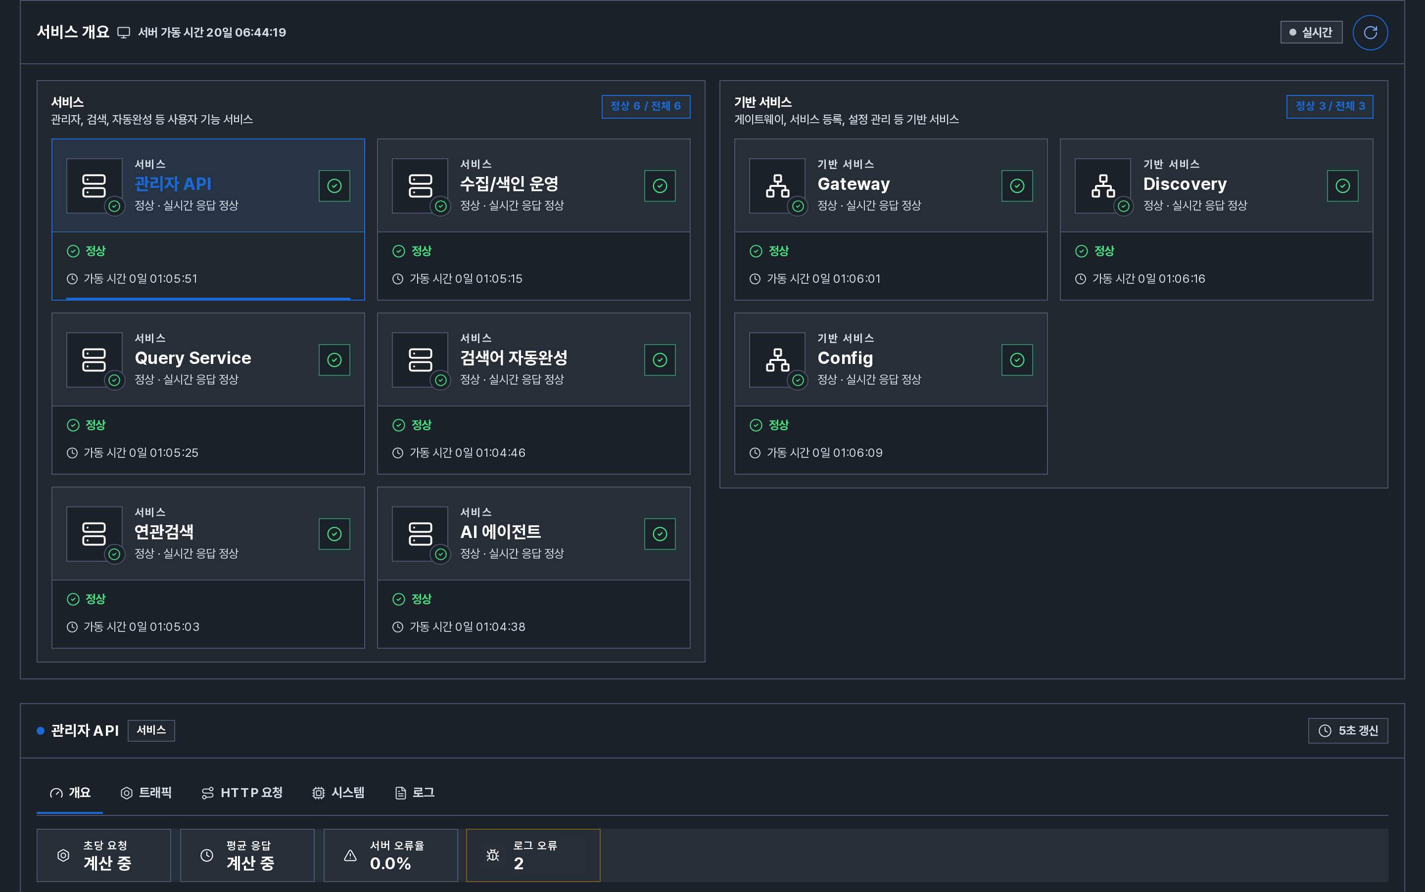1425x892 pixels.
Task: Select the 검색어 자동완성 service card
Action: coord(534,393)
